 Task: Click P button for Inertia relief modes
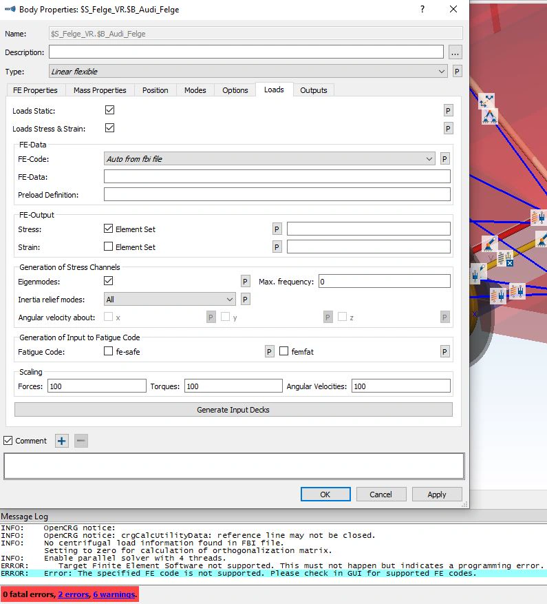[245, 300]
